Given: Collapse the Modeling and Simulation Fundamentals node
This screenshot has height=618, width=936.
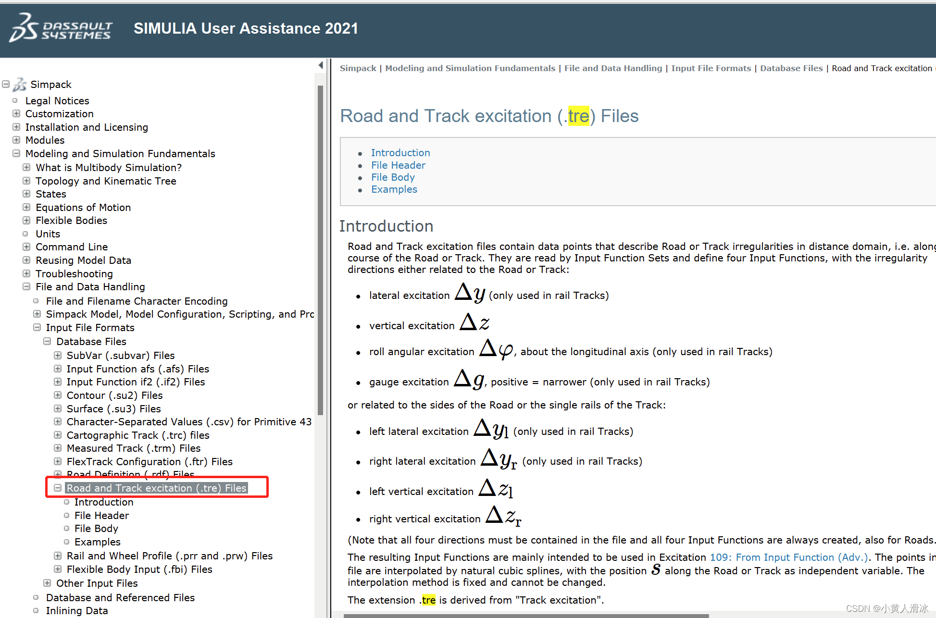Looking at the screenshot, I should pos(16,154).
